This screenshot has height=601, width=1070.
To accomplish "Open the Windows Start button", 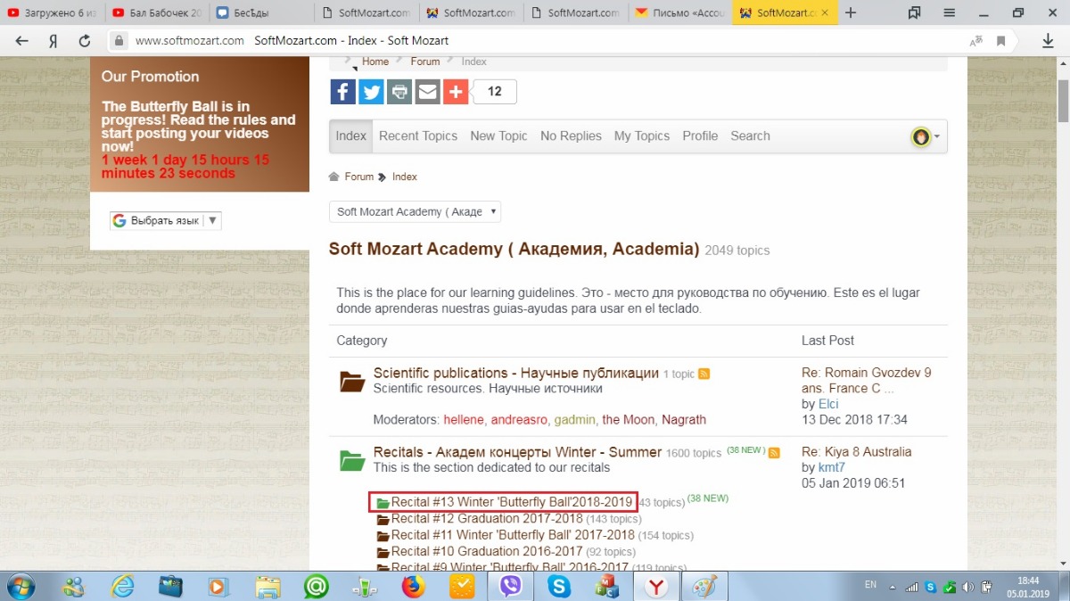I will pos(21,586).
